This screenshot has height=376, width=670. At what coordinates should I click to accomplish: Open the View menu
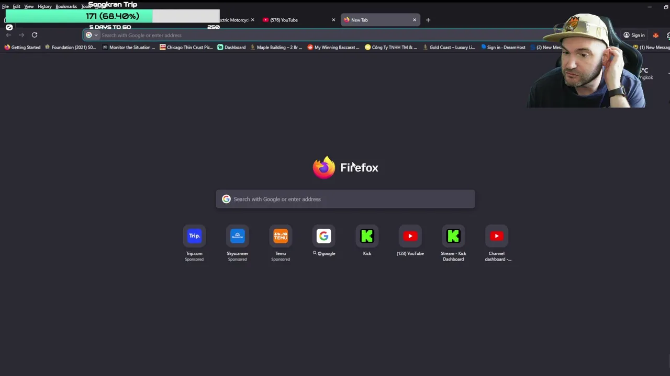click(29, 6)
